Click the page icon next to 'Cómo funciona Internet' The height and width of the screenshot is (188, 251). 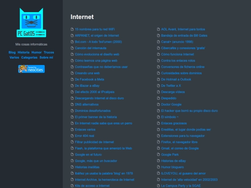click(159, 54)
